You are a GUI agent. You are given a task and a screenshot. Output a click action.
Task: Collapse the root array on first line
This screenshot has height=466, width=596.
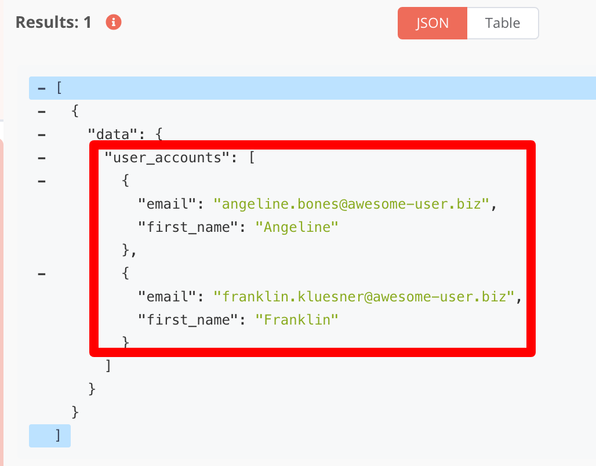pyautogui.click(x=41, y=89)
